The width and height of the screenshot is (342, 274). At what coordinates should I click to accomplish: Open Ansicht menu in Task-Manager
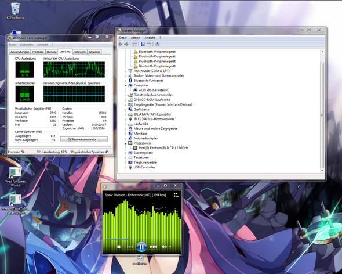tap(42, 45)
